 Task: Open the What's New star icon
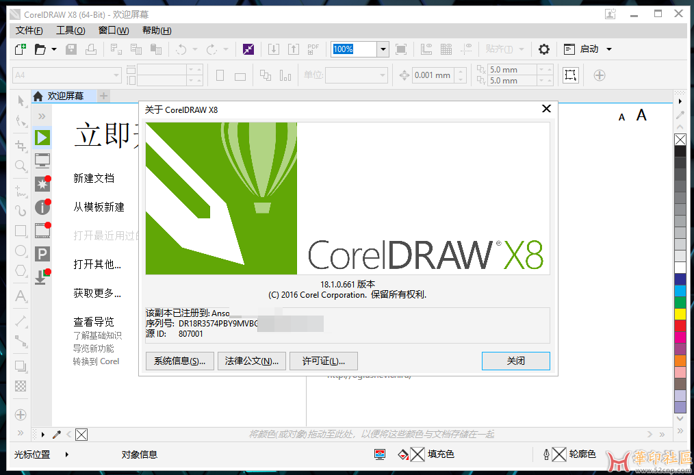(42, 184)
